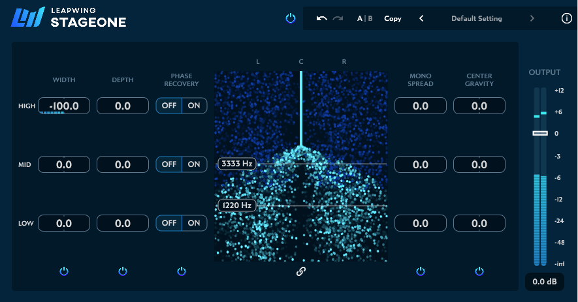Image resolution: width=578 pixels, height=302 pixels.
Task: Toggle the Depth column power icon
Action: [x=123, y=271]
